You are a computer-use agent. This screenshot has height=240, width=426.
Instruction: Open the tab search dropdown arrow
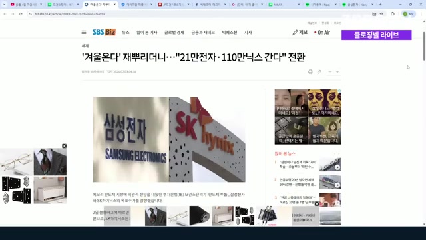[x=4, y=5]
